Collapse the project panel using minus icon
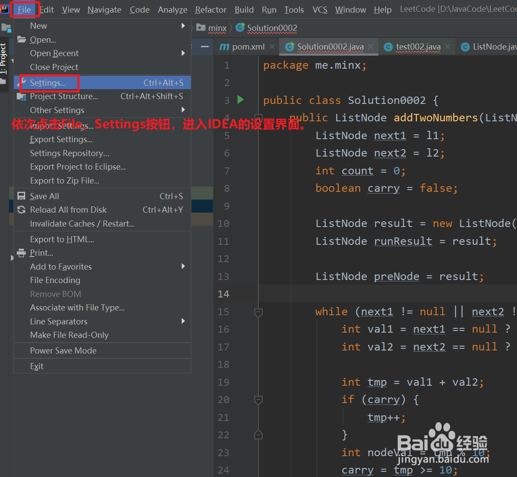This screenshot has height=477, width=517. coord(205,47)
